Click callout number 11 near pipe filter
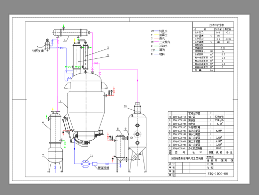This screenshot has width=259, height=195. [x=92, y=156]
